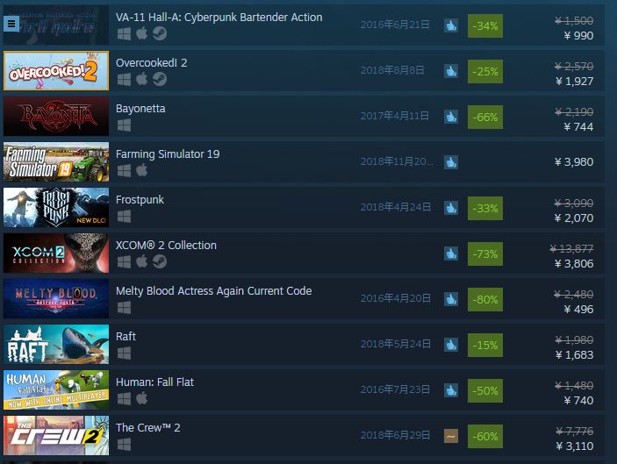Click the Windows platform icon under Bayonetta

coord(124,125)
